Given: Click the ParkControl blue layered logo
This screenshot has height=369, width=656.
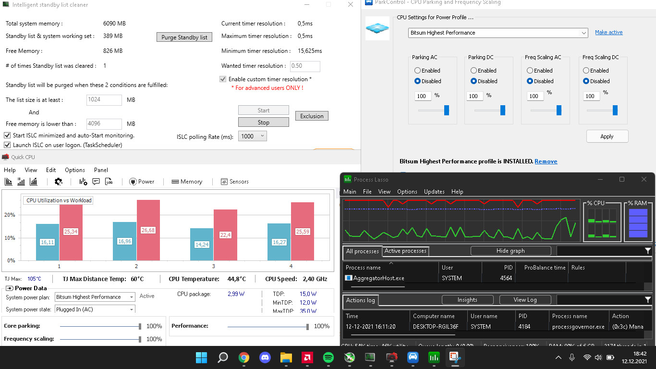Looking at the screenshot, I should click(377, 29).
